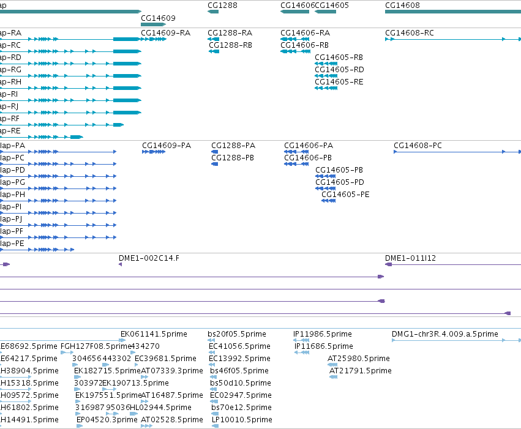521x429 pixels.
Task: Click the DME1-002C14.F feature label
Action: pyautogui.click(x=149, y=258)
